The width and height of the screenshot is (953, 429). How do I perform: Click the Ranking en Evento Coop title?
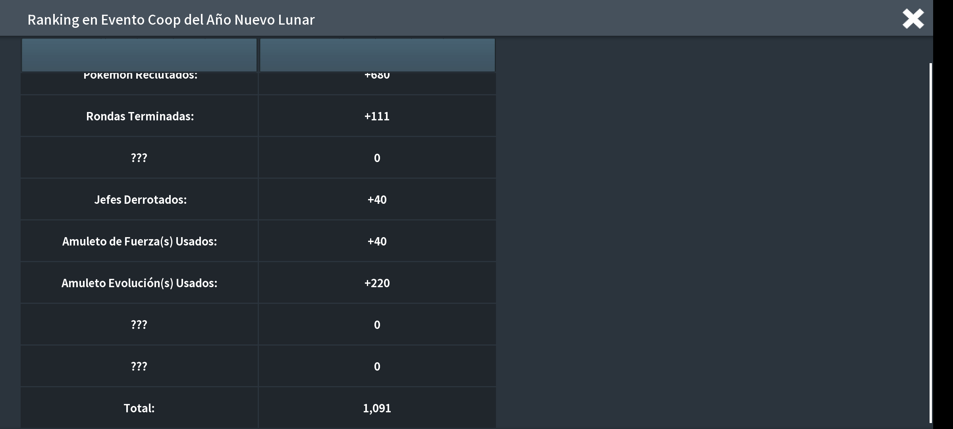[x=171, y=19]
